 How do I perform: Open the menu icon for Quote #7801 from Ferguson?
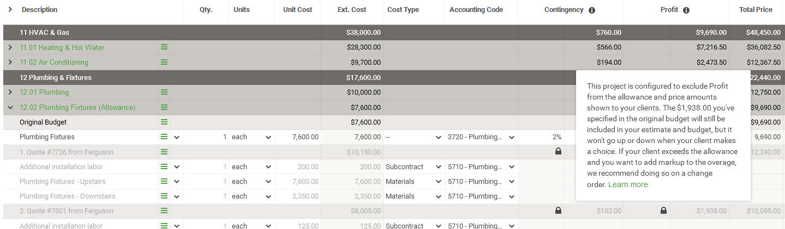tap(164, 211)
